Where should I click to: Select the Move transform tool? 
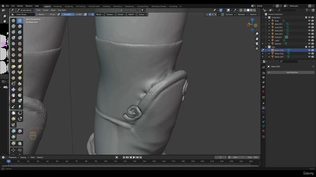coord(13,150)
